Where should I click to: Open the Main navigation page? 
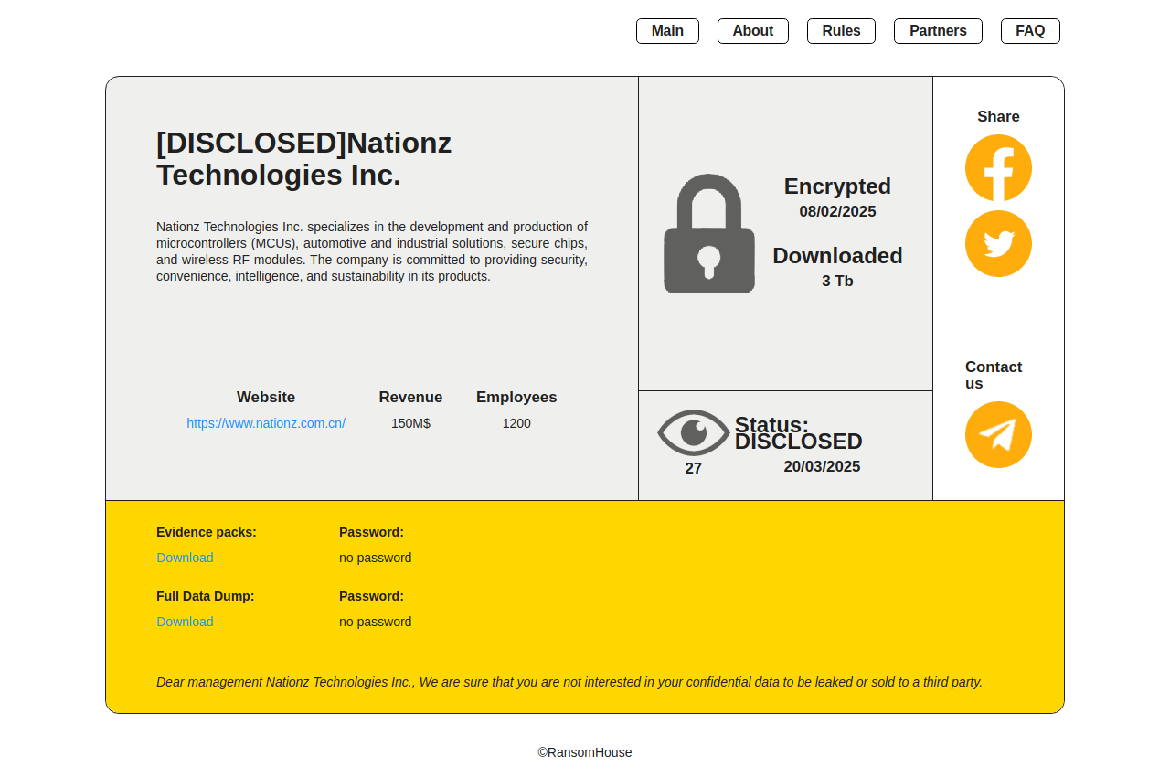[x=667, y=31]
